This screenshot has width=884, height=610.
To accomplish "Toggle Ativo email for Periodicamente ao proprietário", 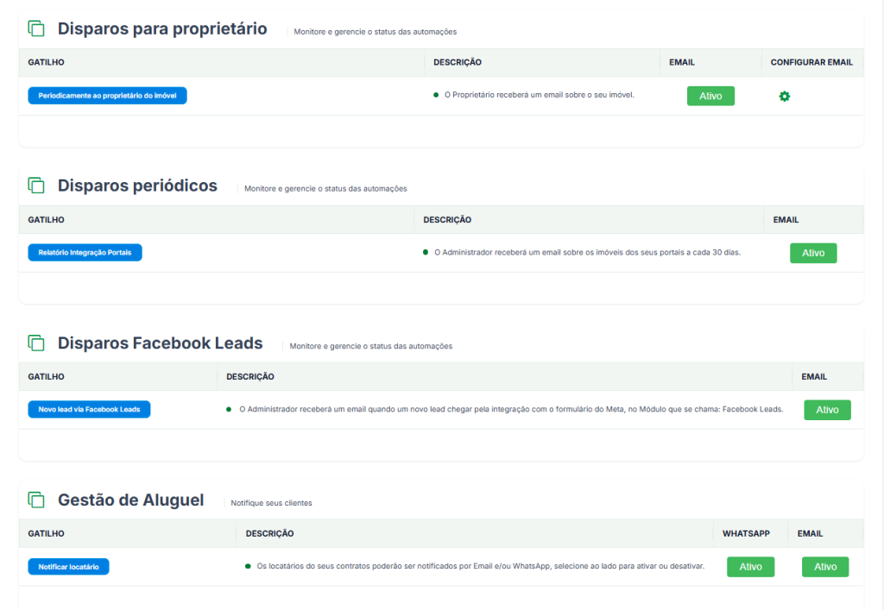I will point(710,96).
